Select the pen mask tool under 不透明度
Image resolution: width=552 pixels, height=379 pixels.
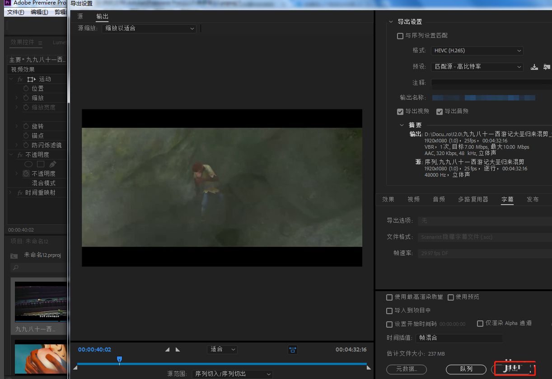coord(52,164)
